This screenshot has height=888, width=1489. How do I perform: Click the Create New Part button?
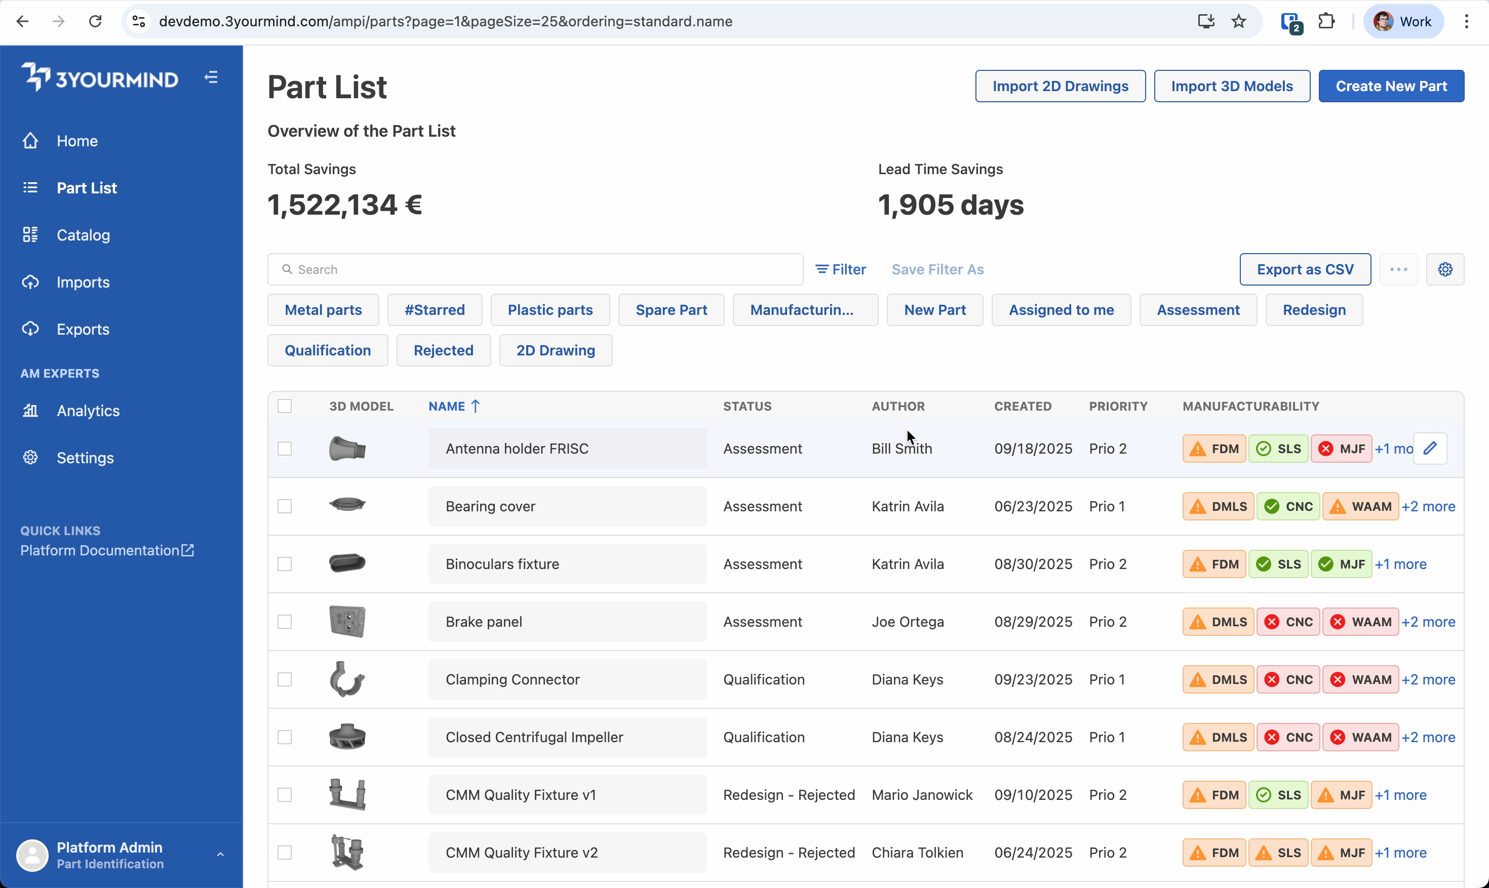(1391, 86)
